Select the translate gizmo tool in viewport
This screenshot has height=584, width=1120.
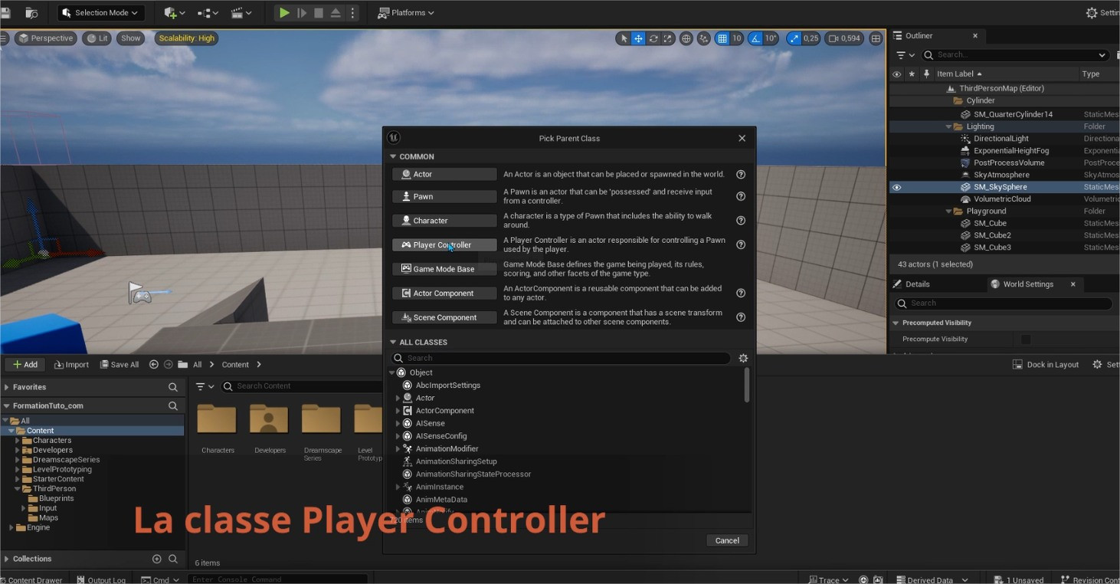(638, 38)
